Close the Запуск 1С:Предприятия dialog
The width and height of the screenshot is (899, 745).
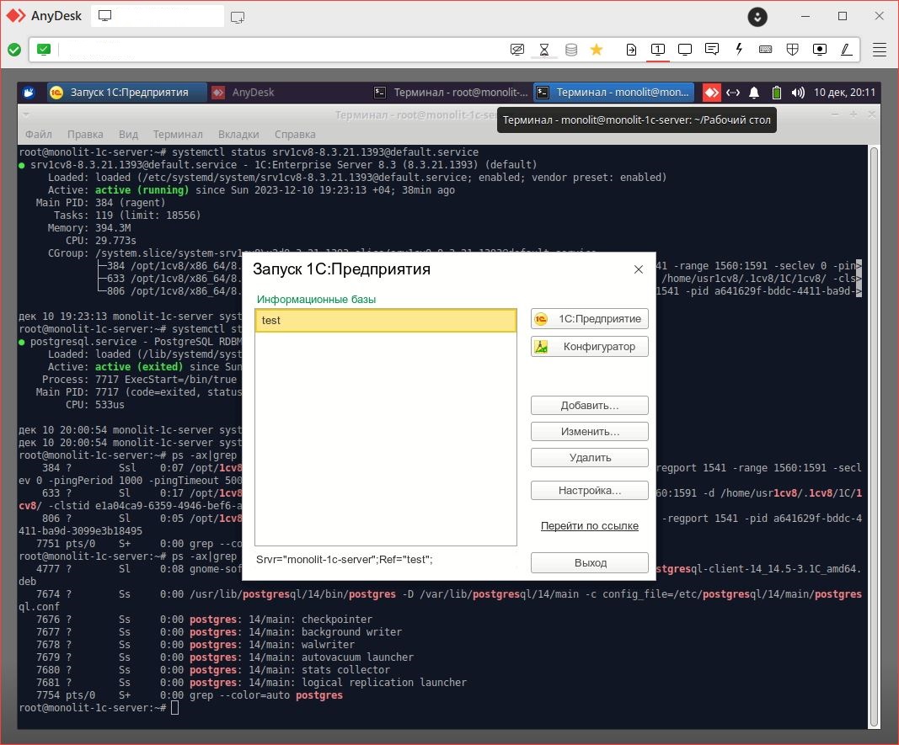coord(638,269)
